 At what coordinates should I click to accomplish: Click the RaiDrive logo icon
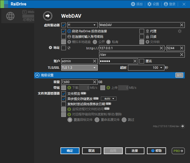coord(4,4)
